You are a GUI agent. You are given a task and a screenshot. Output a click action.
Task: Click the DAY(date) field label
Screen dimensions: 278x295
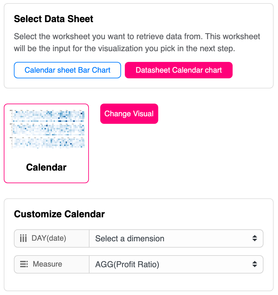coord(49,238)
